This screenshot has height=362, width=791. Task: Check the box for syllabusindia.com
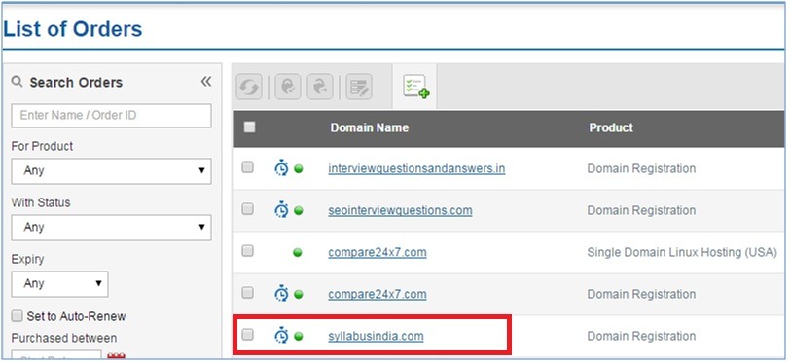point(247,334)
